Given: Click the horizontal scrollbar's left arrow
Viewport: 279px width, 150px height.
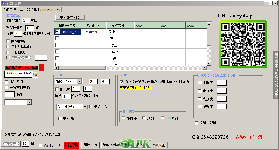Looking at the screenshot, I should [56, 68].
